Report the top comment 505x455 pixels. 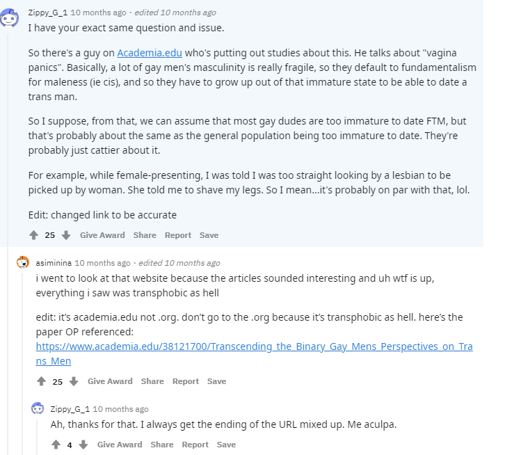pyautogui.click(x=178, y=235)
